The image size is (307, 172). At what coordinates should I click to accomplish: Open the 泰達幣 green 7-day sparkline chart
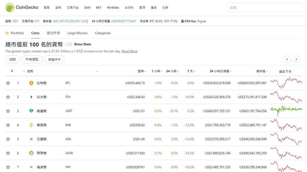286,111
